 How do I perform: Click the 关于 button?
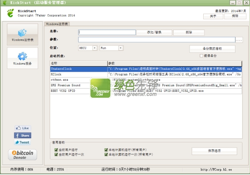213,16
